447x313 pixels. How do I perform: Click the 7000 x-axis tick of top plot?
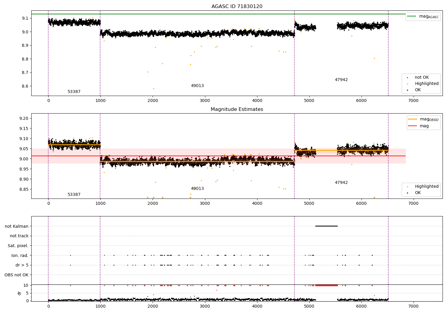point(414,101)
